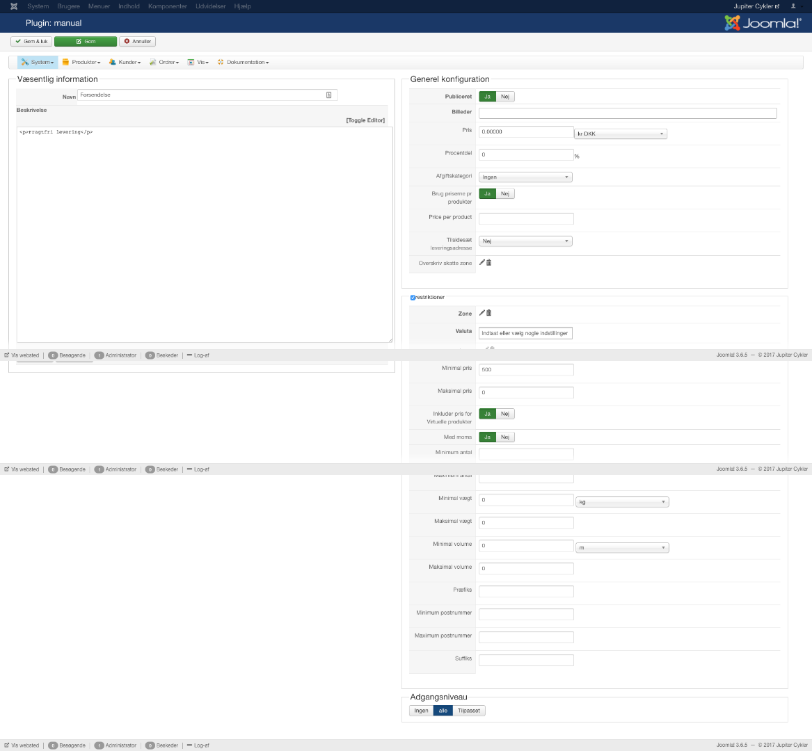Screen dimensions: 812x751
Task: Set Publiceret to Nej
Action: (x=505, y=97)
